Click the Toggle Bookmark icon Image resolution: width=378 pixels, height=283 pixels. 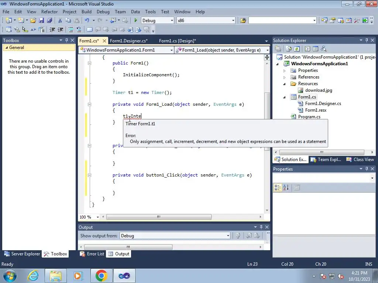89,29
